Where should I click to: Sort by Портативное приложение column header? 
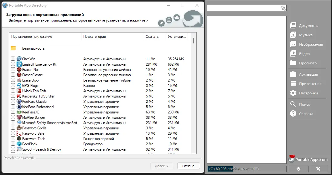[x=45, y=36]
